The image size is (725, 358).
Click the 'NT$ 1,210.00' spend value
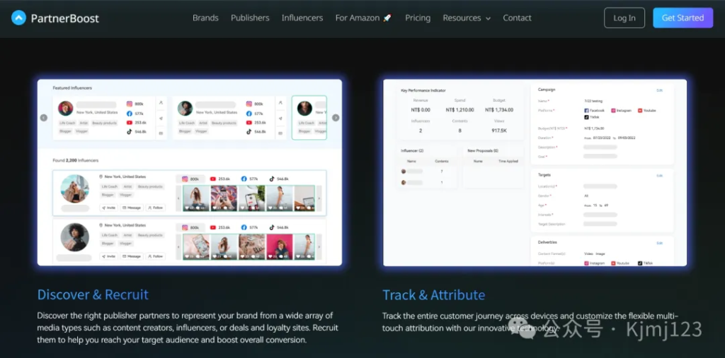[459, 110]
